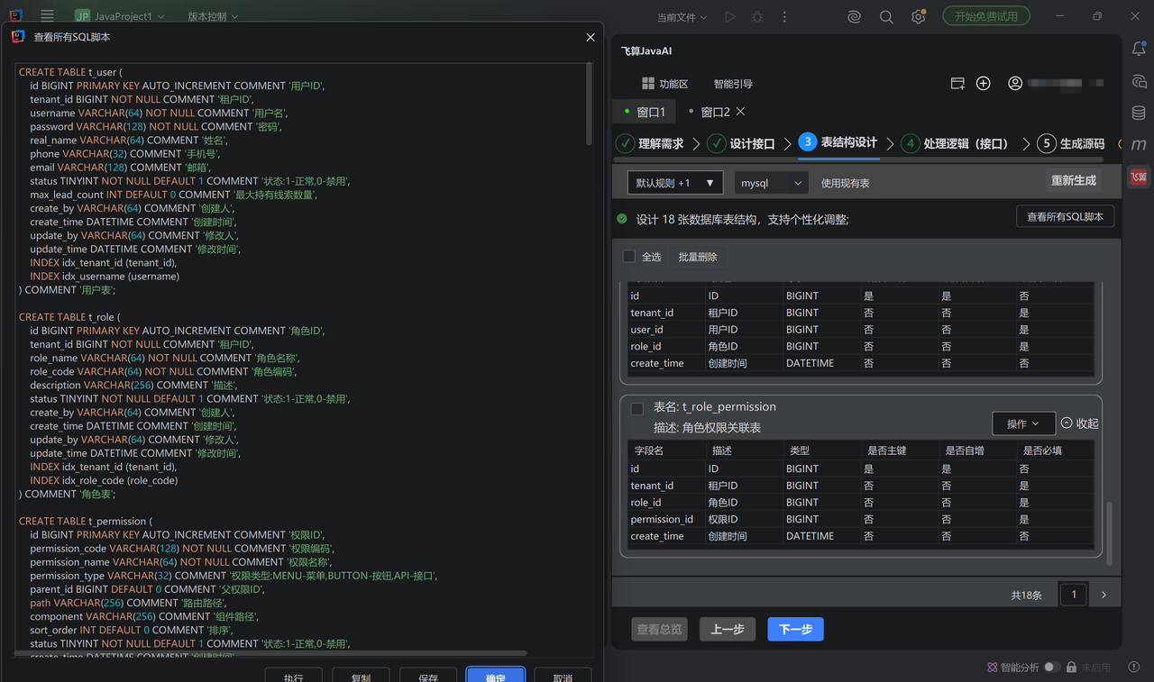Open the more actions kebab menu

[x=784, y=17]
